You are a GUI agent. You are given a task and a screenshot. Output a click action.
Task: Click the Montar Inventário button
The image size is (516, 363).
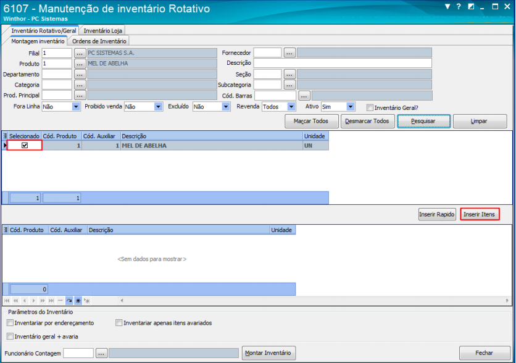click(x=268, y=353)
